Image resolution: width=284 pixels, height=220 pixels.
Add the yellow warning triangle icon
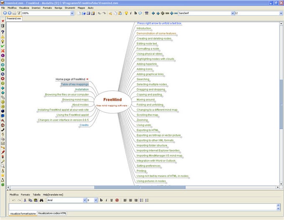(x=3, y=37)
